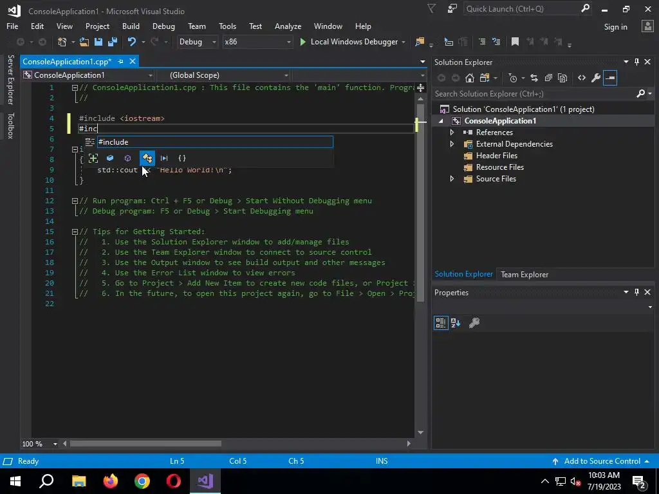Toggle the snippets IntelliSense filter icon
The image size is (659, 494).
(x=164, y=158)
